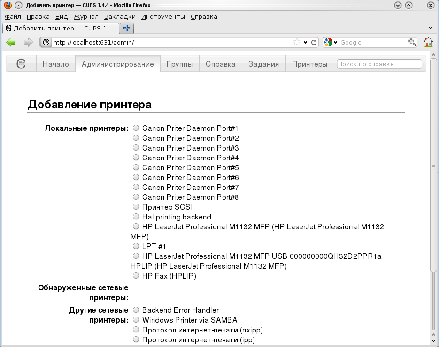Screen dimensions: 439x347
Task: Open the list all tabs dropdown
Action: click(431, 28)
